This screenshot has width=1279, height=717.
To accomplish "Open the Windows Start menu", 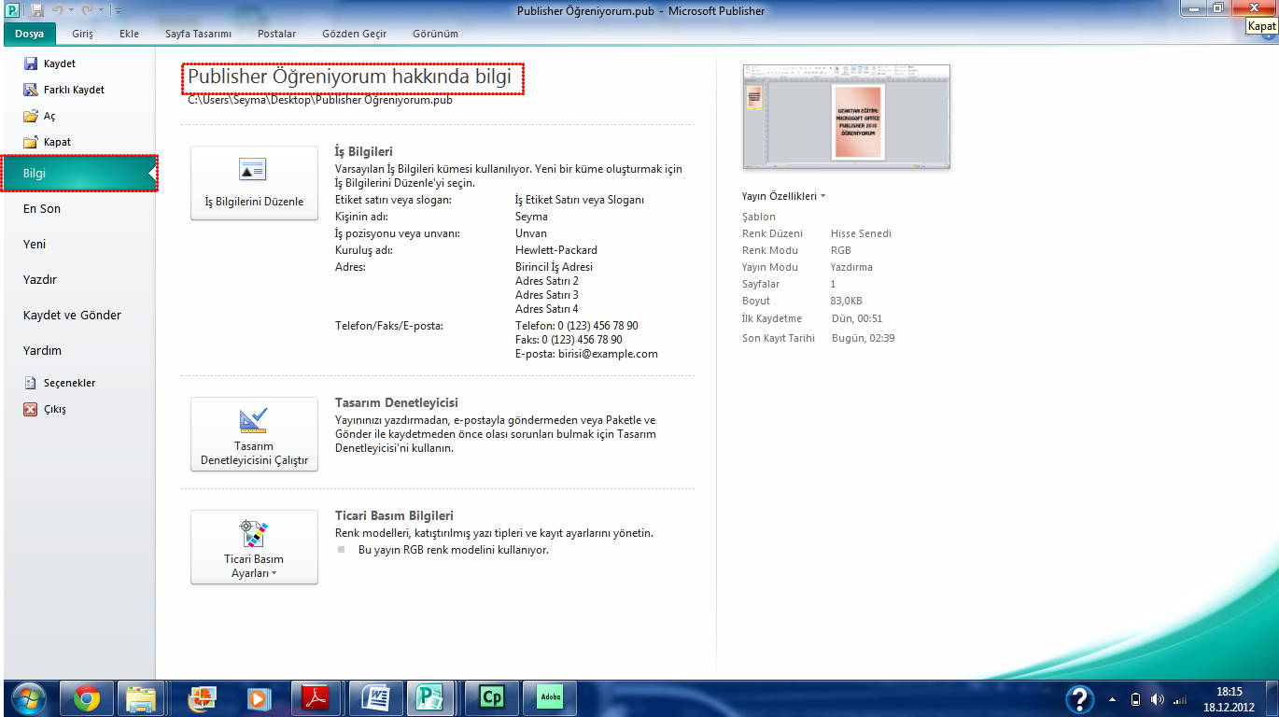I will (27, 698).
